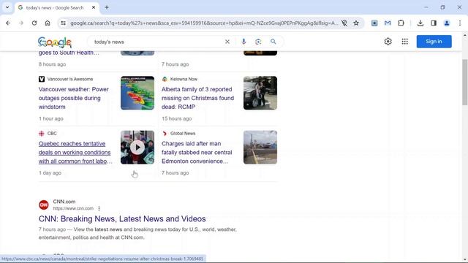Viewport: 468px width, 263px height.
Task: Clear the search box text
Action: pyautogui.click(x=227, y=42)
